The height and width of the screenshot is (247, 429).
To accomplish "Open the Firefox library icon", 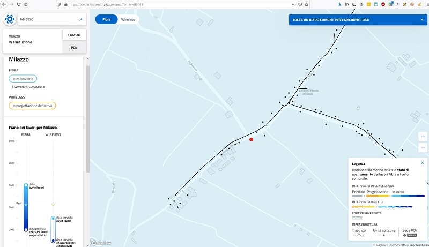I will (347, 4).
